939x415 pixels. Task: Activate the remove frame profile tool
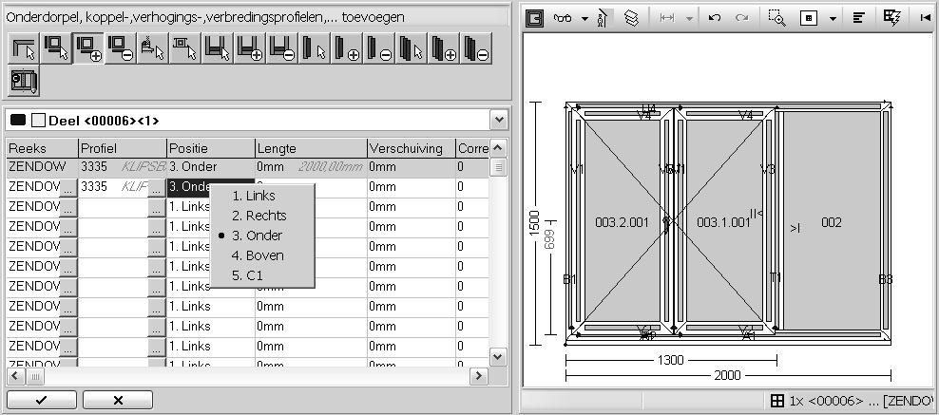pos(121,48)
